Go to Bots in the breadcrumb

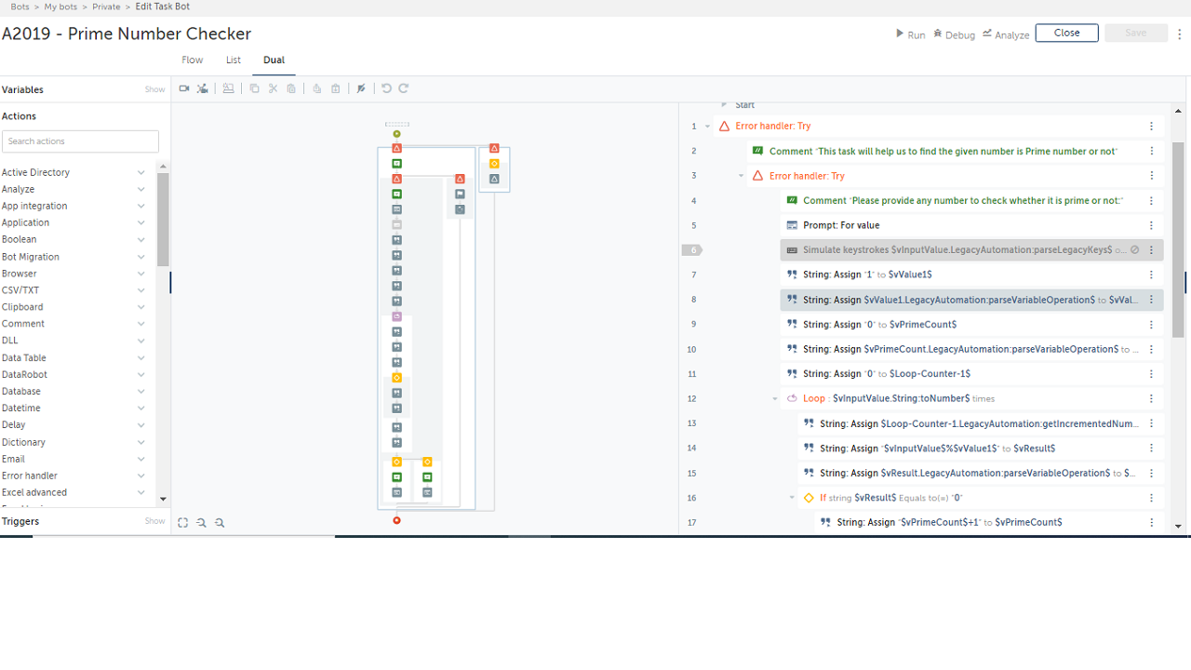20,7
